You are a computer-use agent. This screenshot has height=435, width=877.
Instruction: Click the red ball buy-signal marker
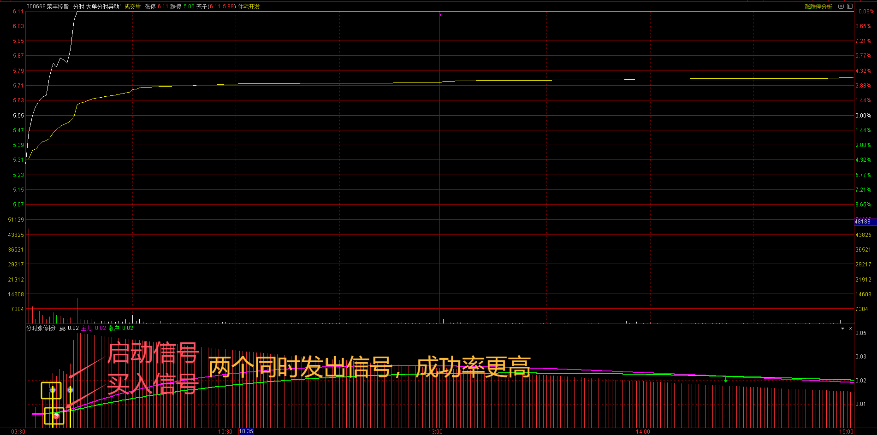coord(56,416)
